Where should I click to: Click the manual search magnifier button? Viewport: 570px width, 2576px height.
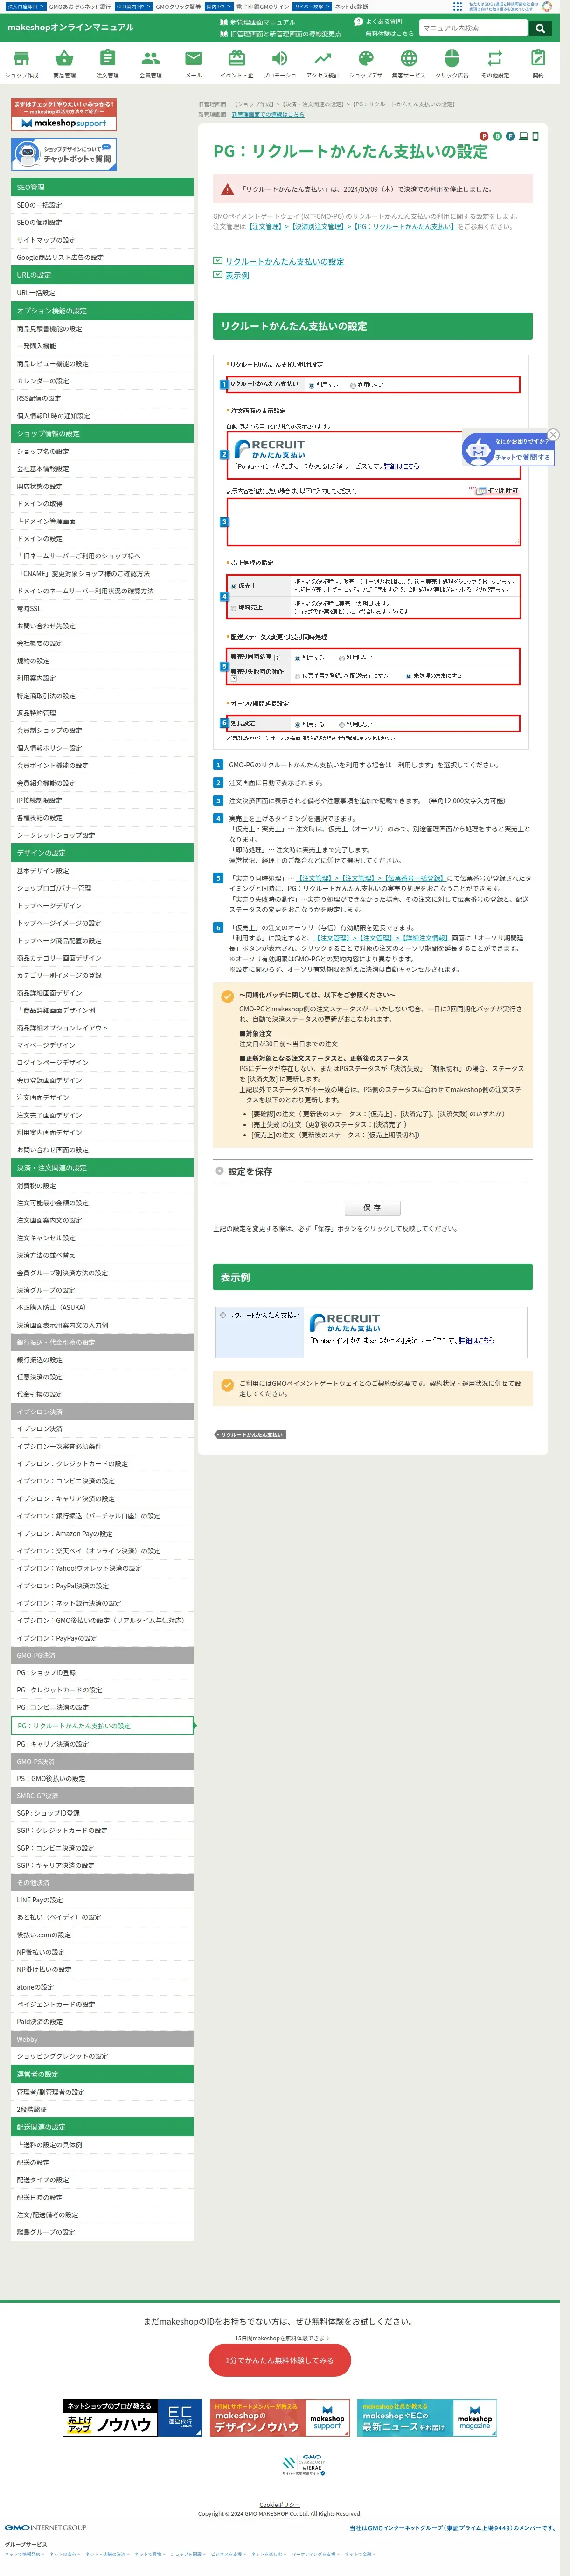(540, 28)
